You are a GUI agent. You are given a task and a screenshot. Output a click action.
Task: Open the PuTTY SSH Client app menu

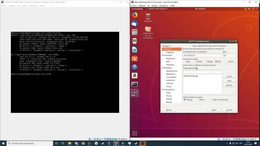tap(157, 9)
